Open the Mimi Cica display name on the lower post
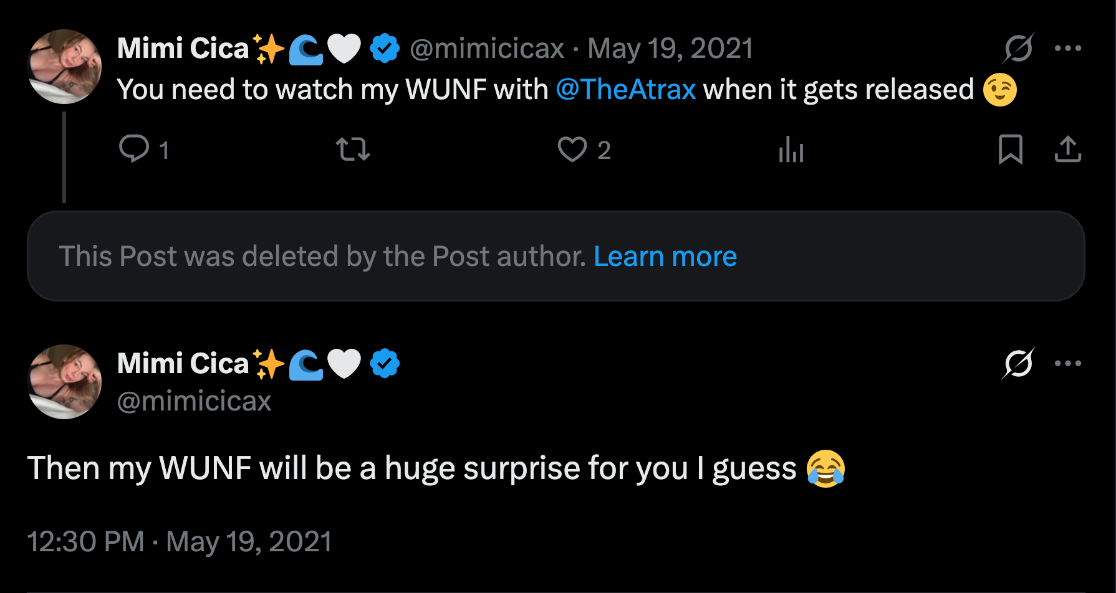Image resolution: width=1116 pixels, height=593 pixels. click(x=183, y=364)
